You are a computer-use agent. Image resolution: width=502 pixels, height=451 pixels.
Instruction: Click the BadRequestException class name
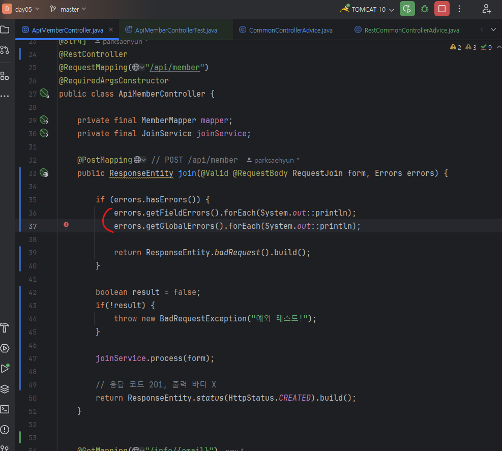click(203, 318)
